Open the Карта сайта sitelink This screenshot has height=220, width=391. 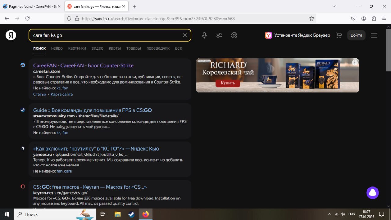[62, 94]
